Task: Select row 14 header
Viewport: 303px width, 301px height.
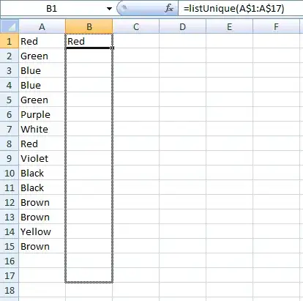Action: [10, 231]
